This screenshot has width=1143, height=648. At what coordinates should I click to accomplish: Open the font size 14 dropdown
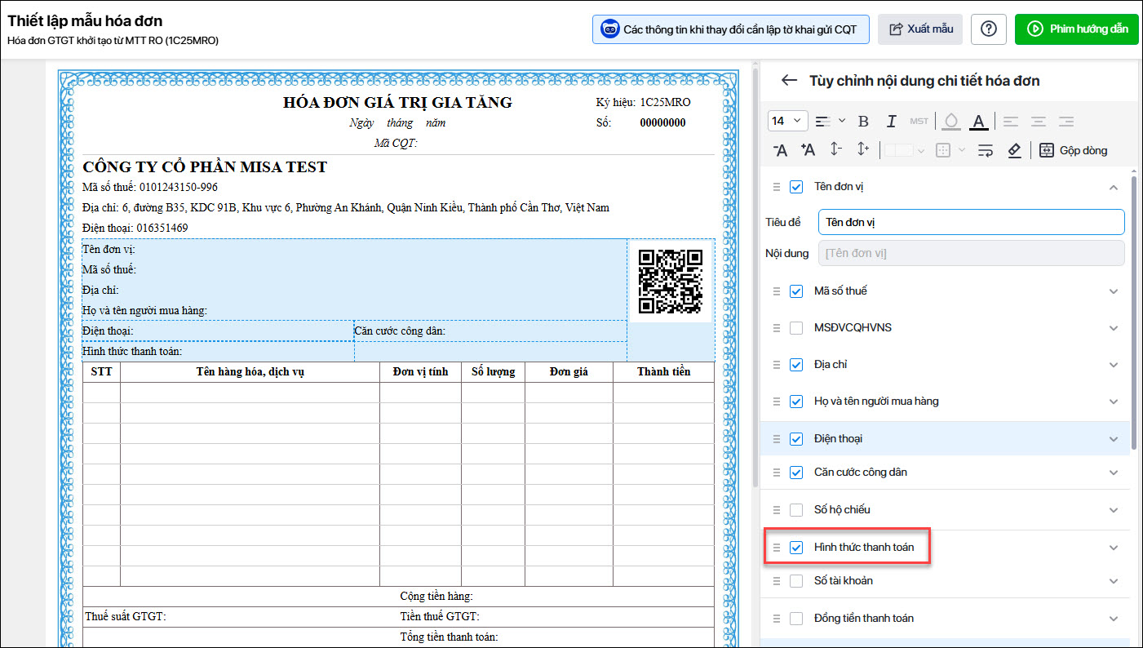(x=787, y=121)
